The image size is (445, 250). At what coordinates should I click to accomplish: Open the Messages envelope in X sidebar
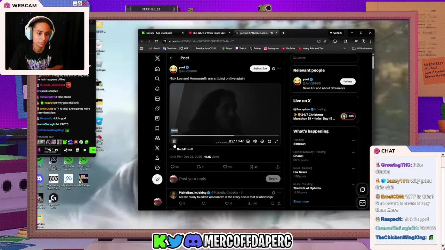coord(157,99)
